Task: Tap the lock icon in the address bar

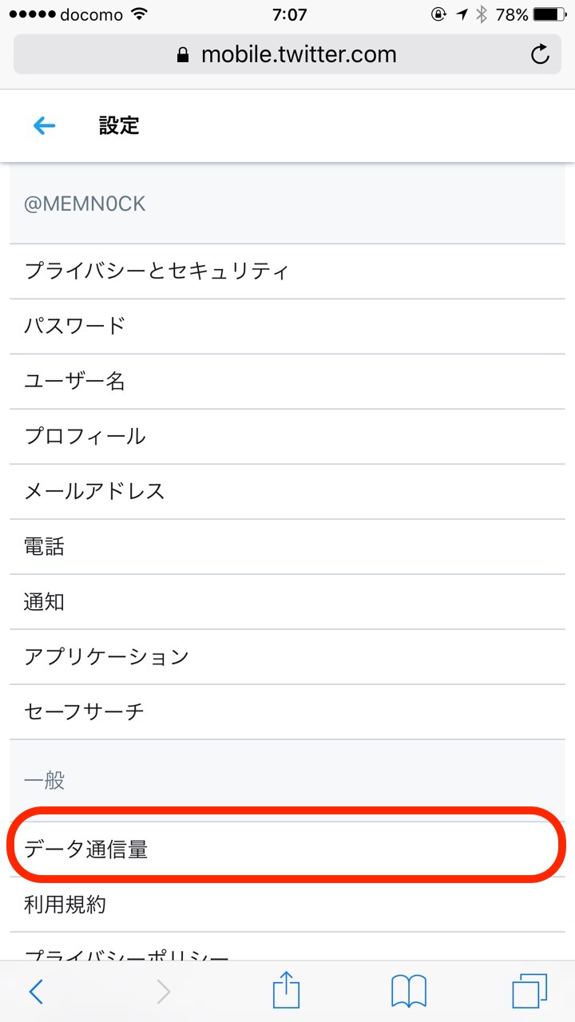Action: point(184,55)
